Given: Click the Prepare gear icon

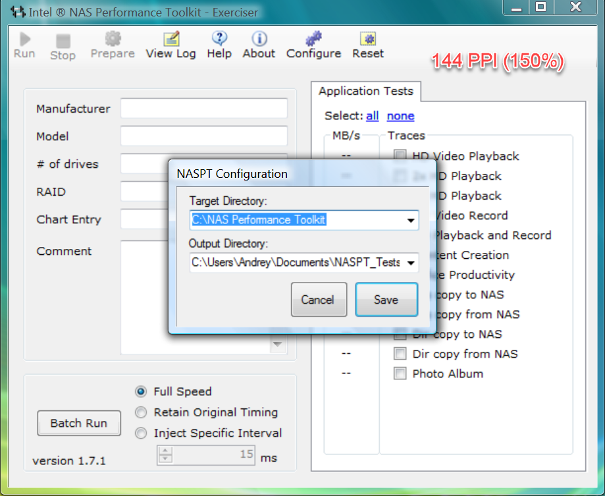Looking at the screenshot, I should pyautogui.click(x=113, y=40).
